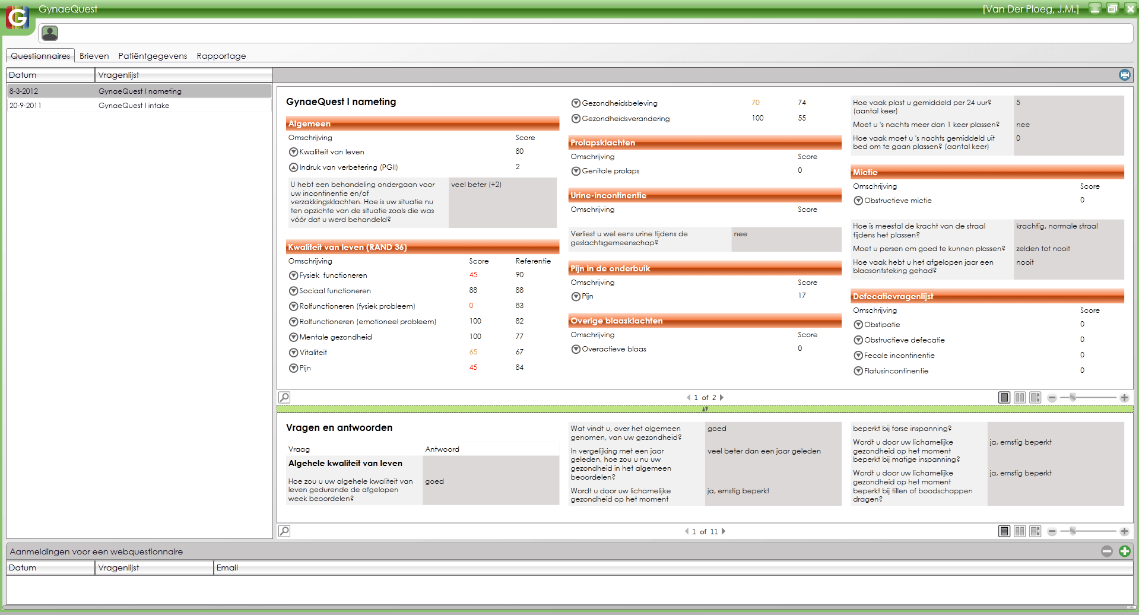Collapse the Indruk van verbetering (PGII) item
Image resolution: width=1139 pixels, height=615 pixels.
point(293,167)
